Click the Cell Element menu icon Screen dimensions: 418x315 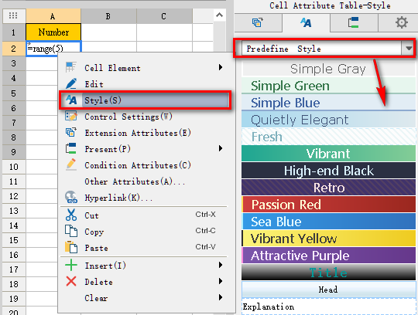[71, 67]
